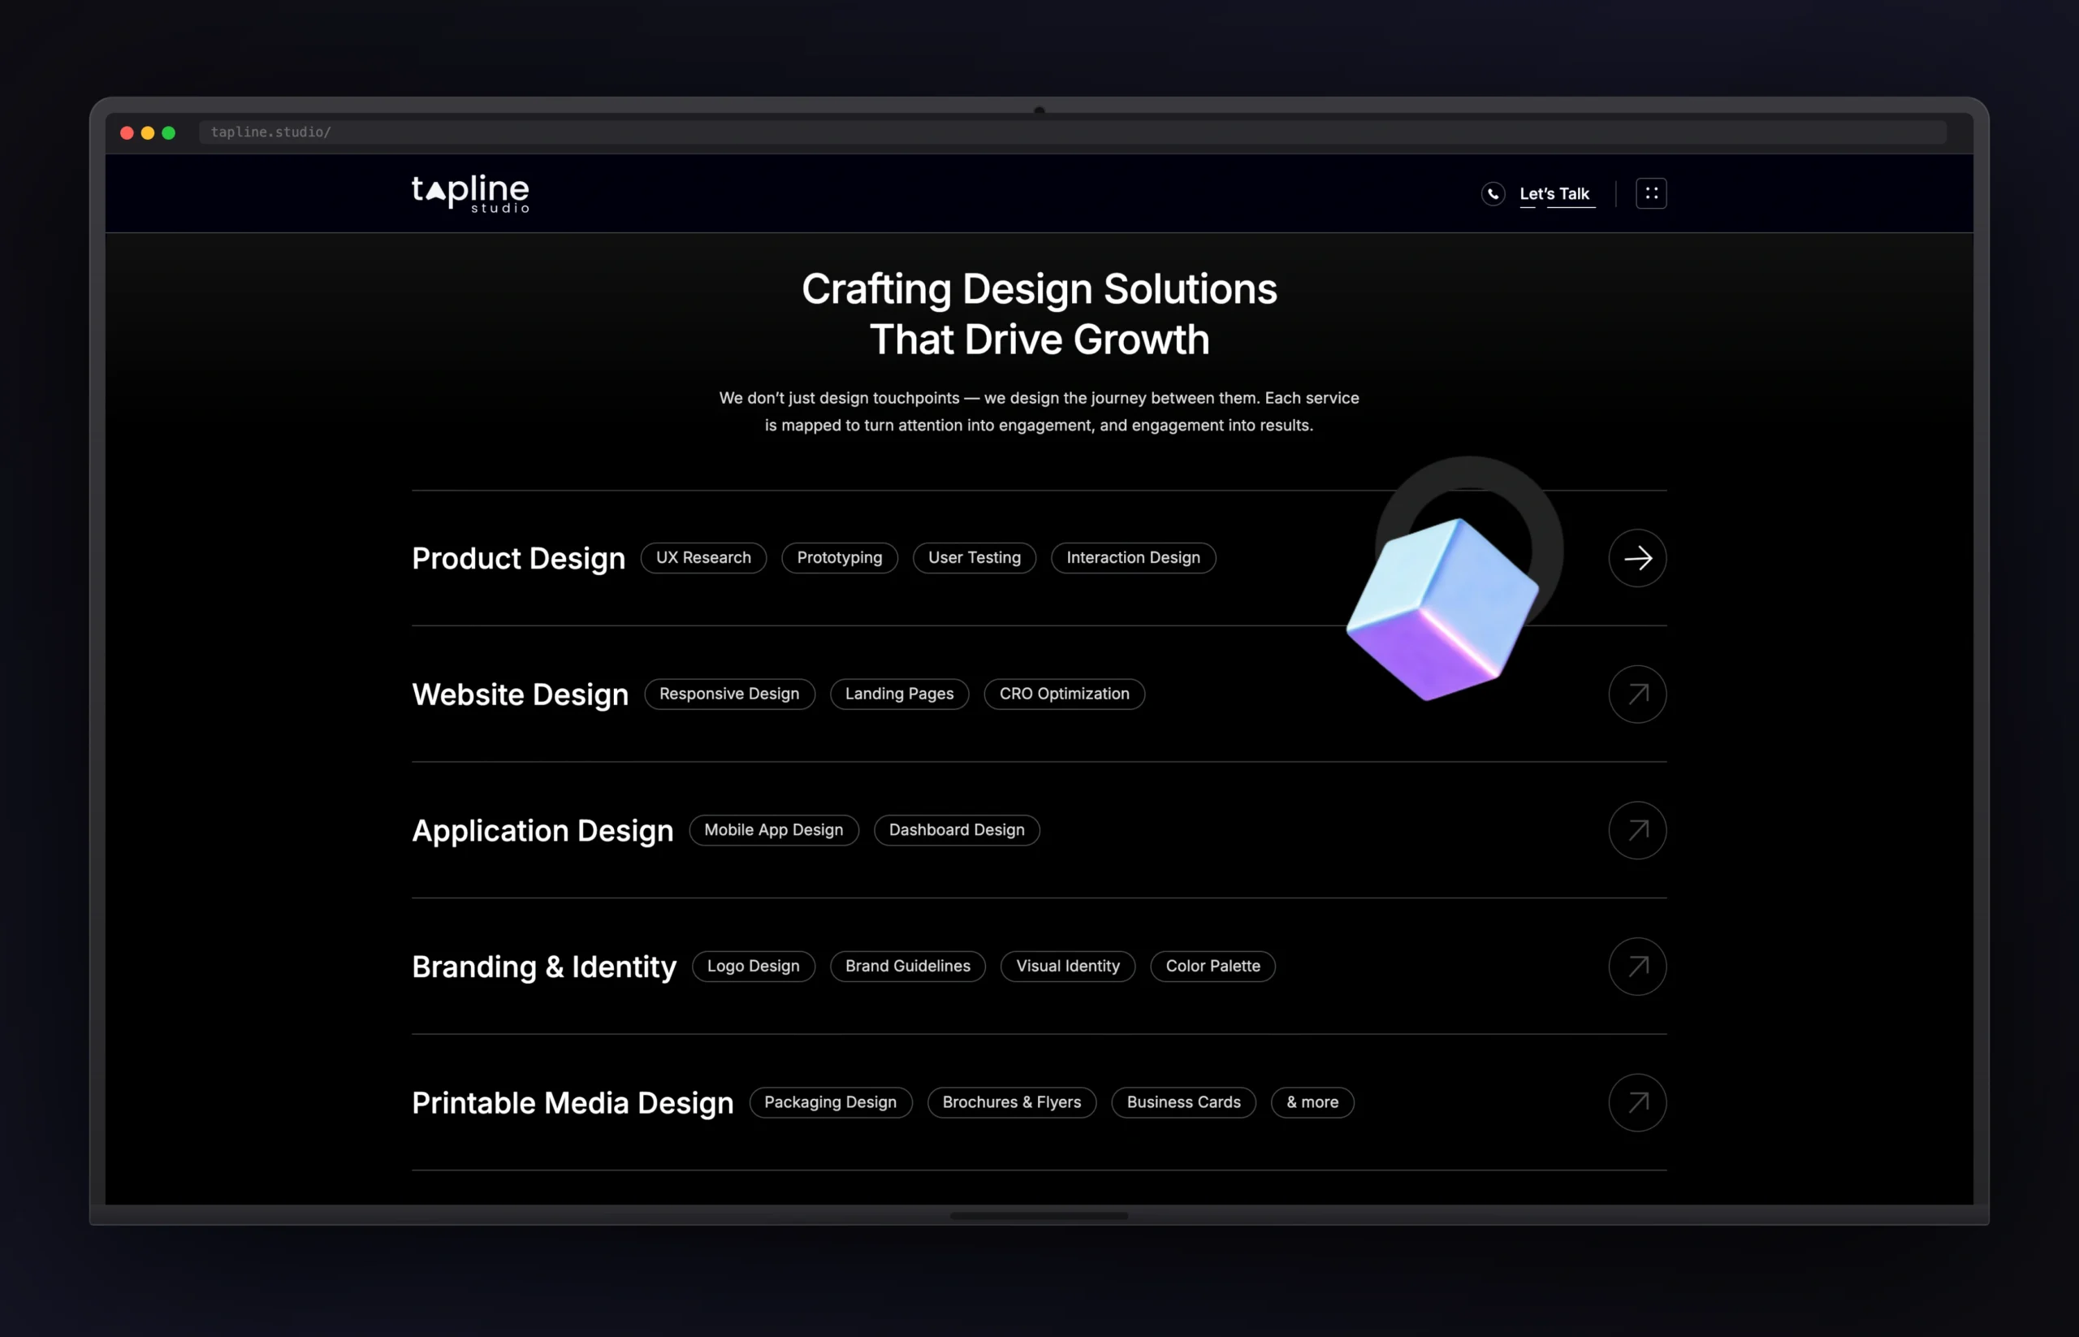
Task: Select the Product Design heading
Action: point(518,558)
